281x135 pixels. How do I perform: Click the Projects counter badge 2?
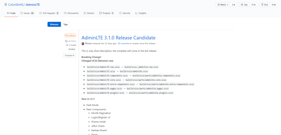point(112,13)
